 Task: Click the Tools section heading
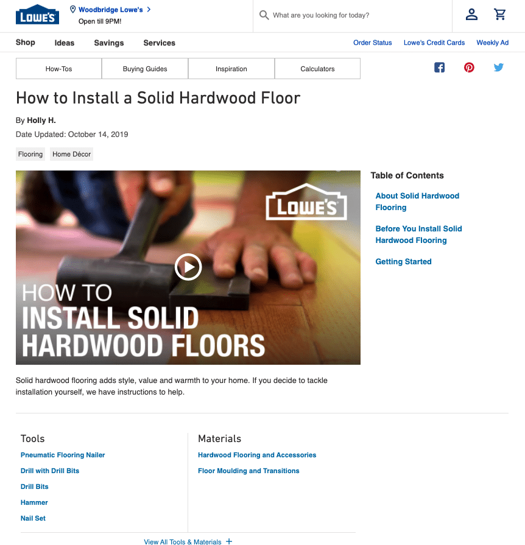click(33, 438)
